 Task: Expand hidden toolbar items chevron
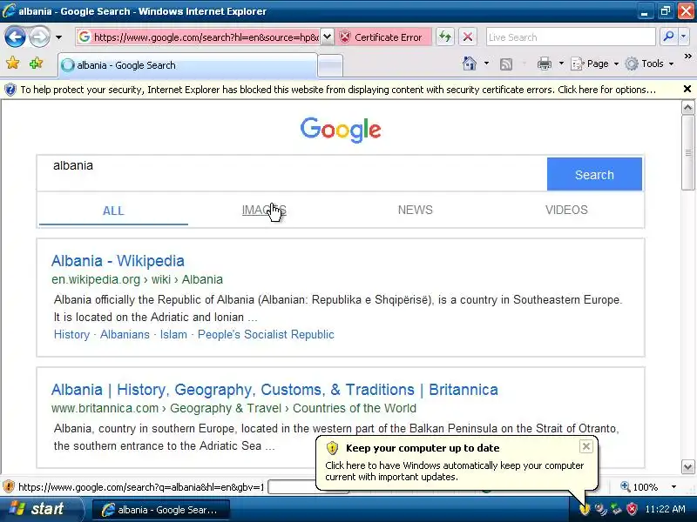click(x=687, y=57)
